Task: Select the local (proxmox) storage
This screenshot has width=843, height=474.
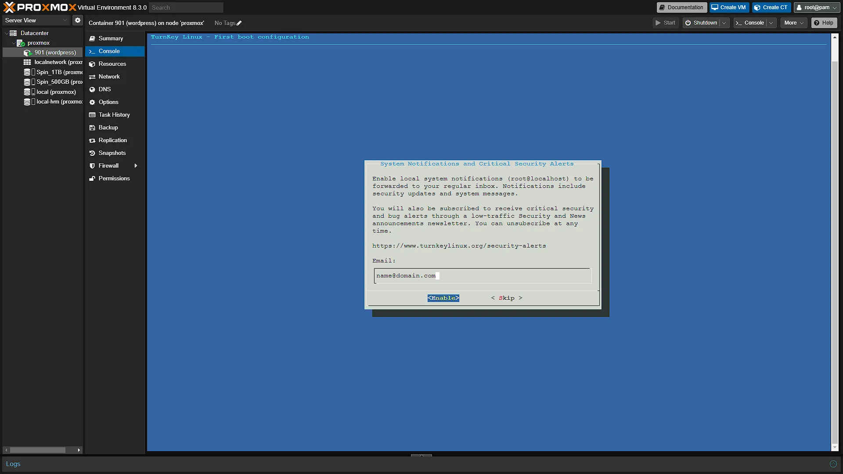Action: (x=43, y=92)
